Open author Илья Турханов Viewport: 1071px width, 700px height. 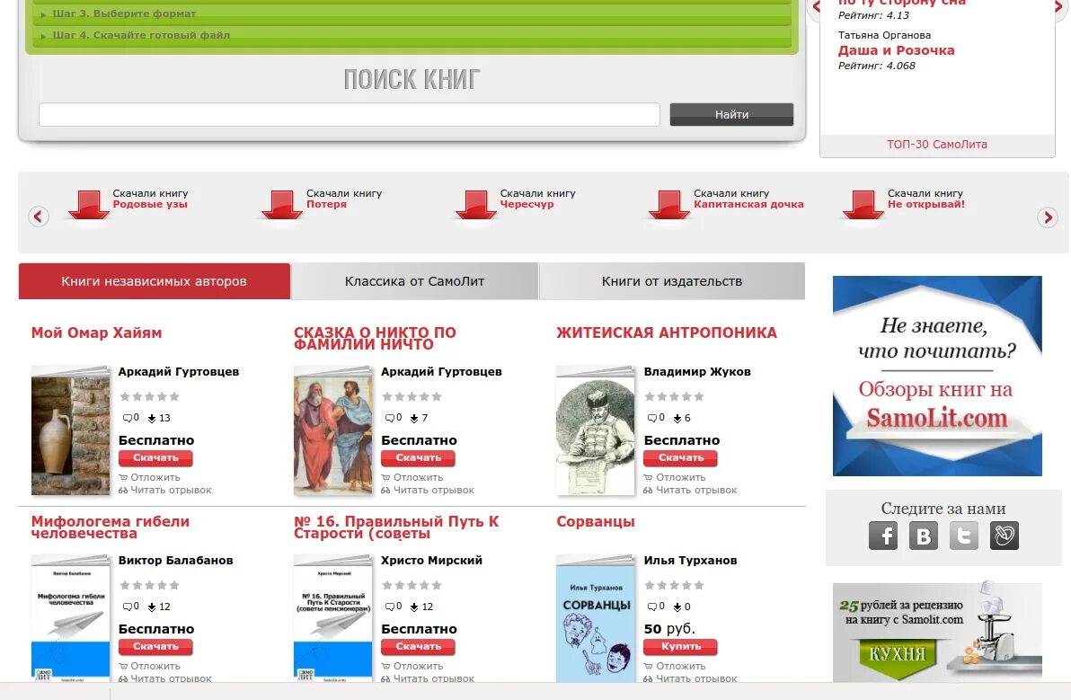click(690, 560)
